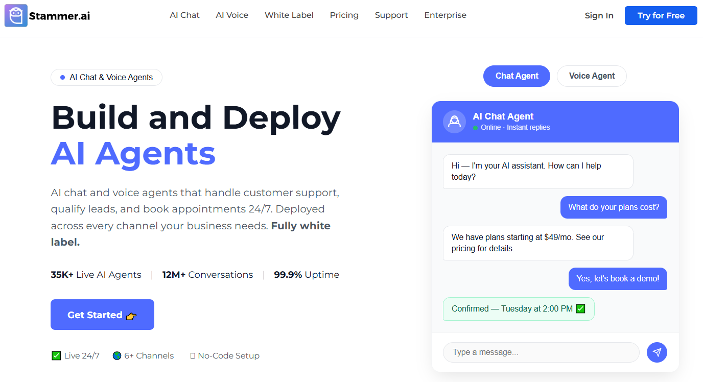The image size is (703, 382).
Task: Open the Enterprise navigation link
Action: (x=446, y=15)
